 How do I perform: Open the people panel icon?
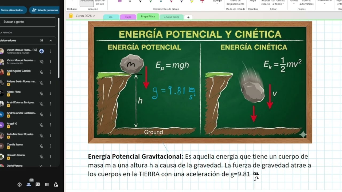[29, 185]
